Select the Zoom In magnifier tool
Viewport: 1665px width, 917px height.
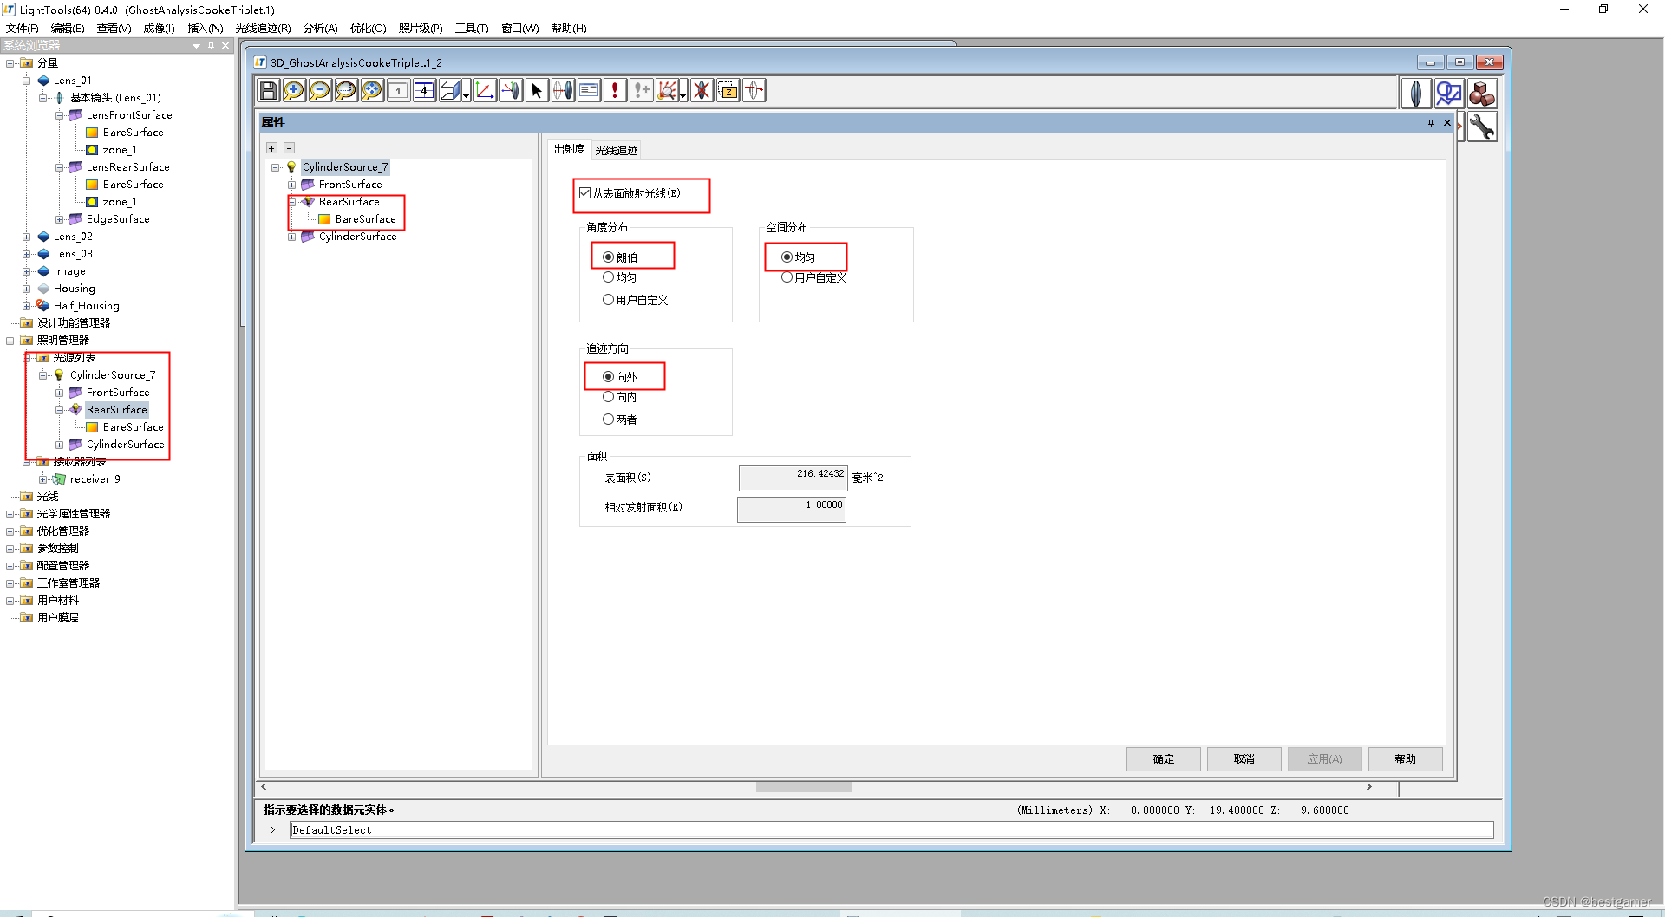tap(294, 90)
